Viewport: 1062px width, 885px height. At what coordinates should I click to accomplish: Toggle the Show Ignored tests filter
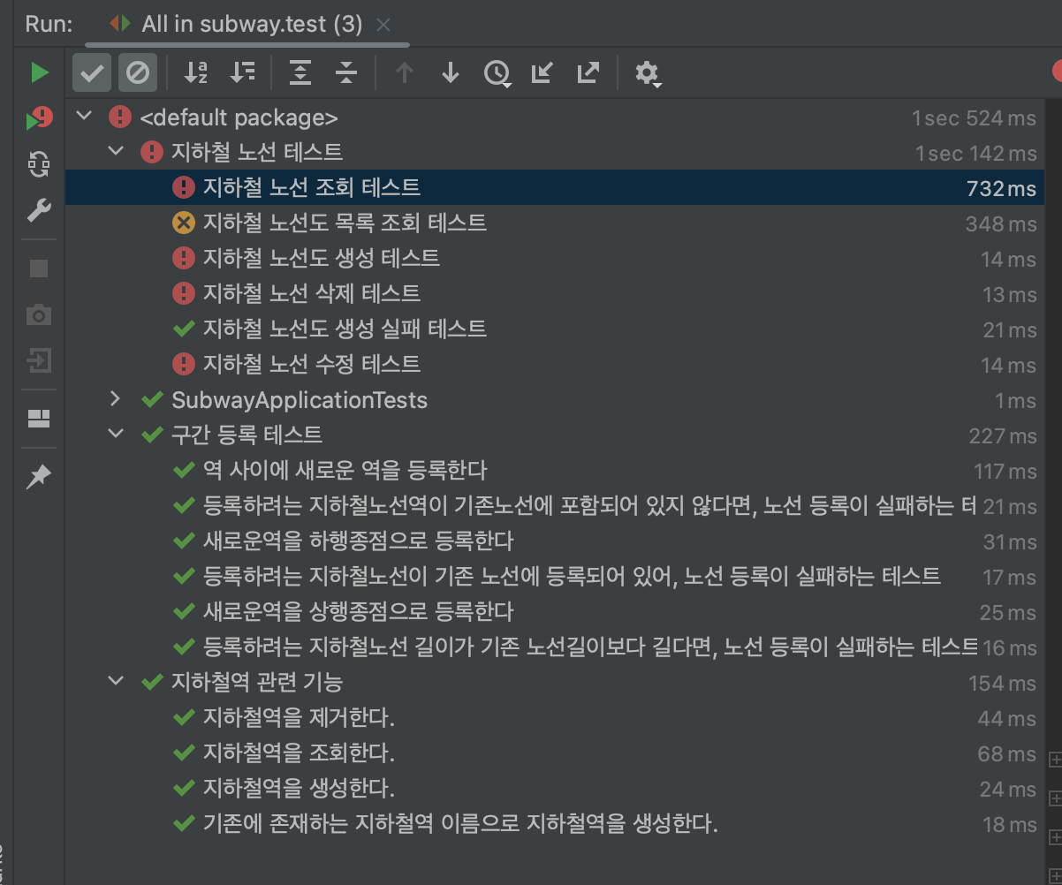coord(139,73)
